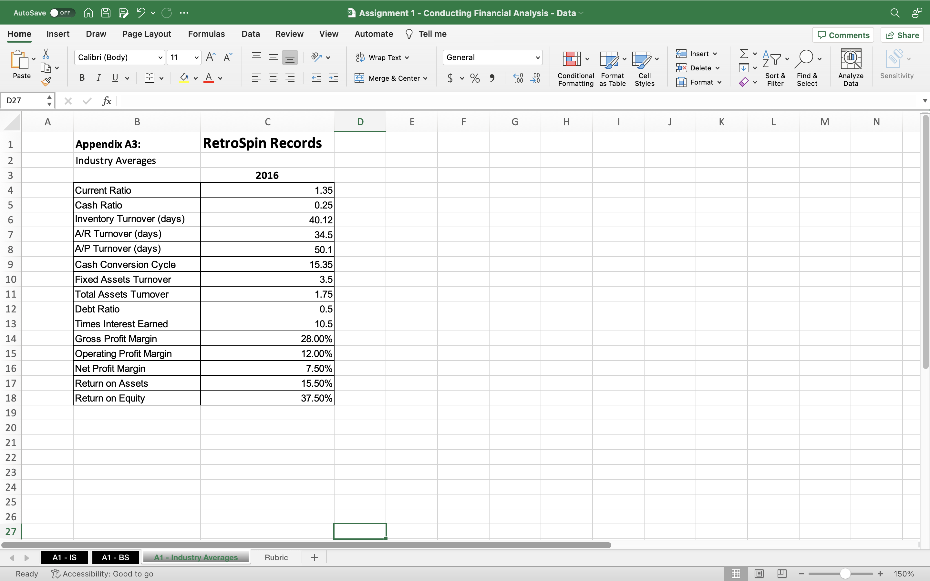
Task: Click the zoom slider handle
Action: tap(845, 573)
